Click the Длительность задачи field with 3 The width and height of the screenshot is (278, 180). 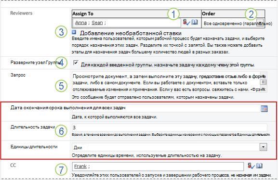tap(170, 128)
